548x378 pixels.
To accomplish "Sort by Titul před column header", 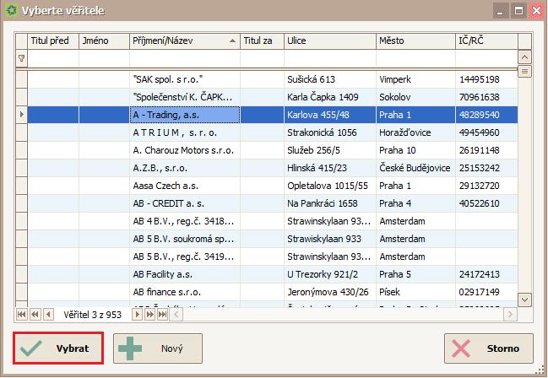I will (x=53, y=40).
